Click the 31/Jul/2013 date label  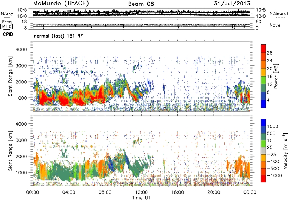pyautogui.click(x=232, y=3)
